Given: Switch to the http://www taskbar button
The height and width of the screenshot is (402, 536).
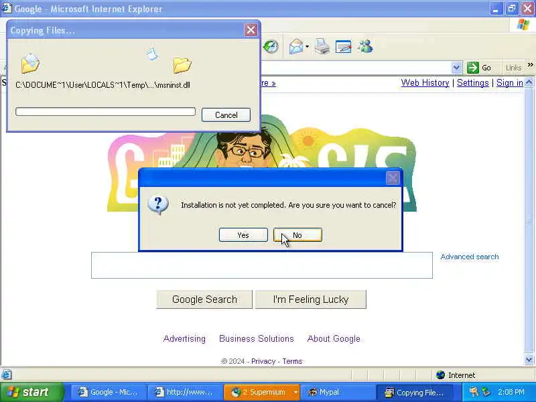Looking at the screenshot, I should 185,392.
